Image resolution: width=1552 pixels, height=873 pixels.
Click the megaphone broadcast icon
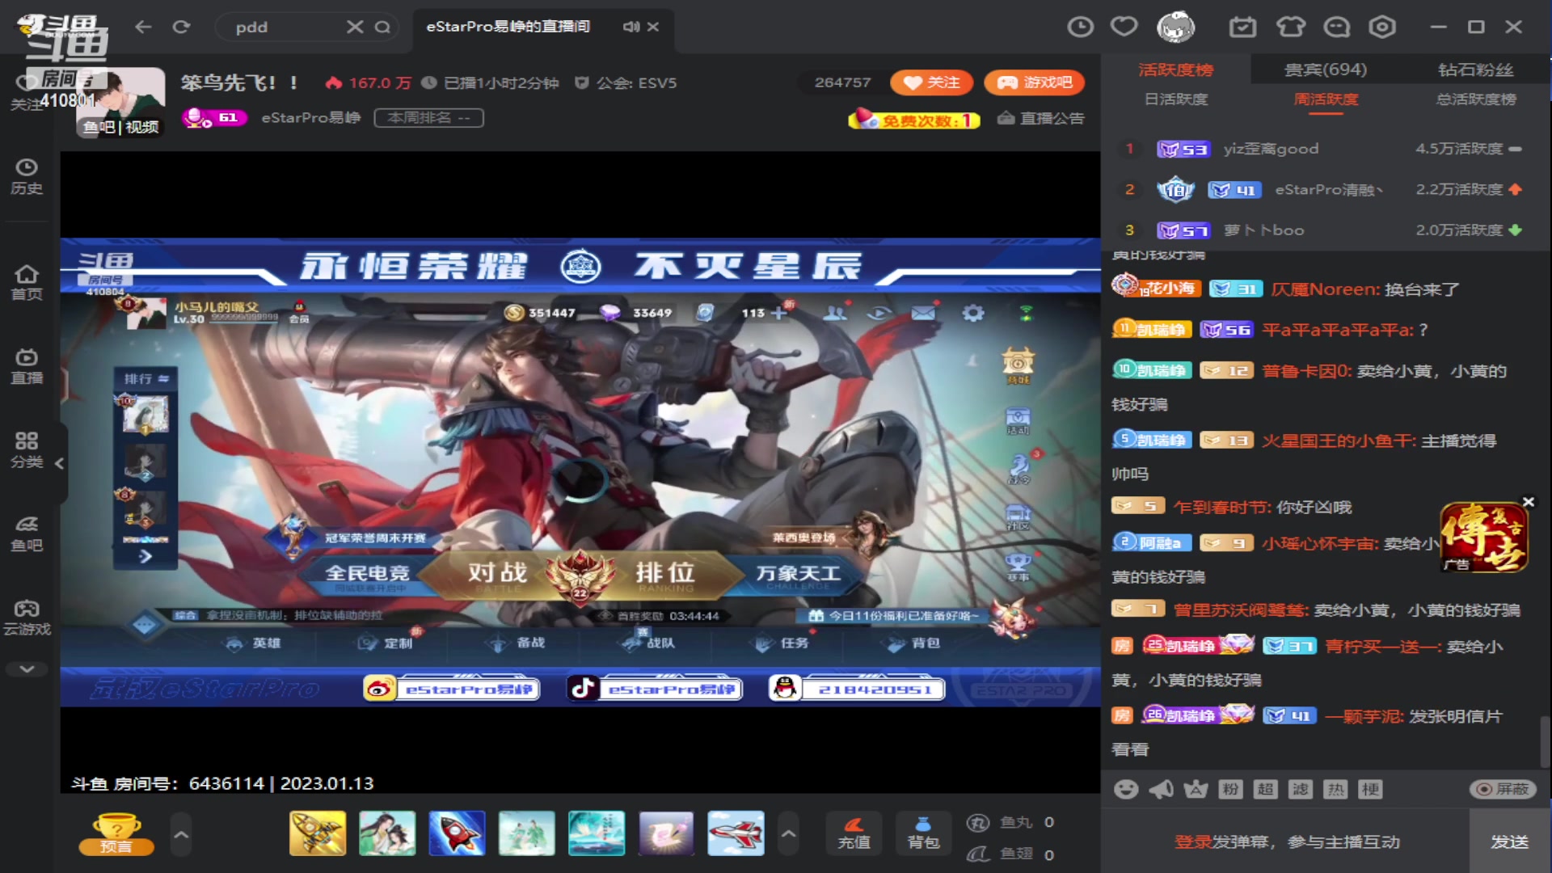1162,789
